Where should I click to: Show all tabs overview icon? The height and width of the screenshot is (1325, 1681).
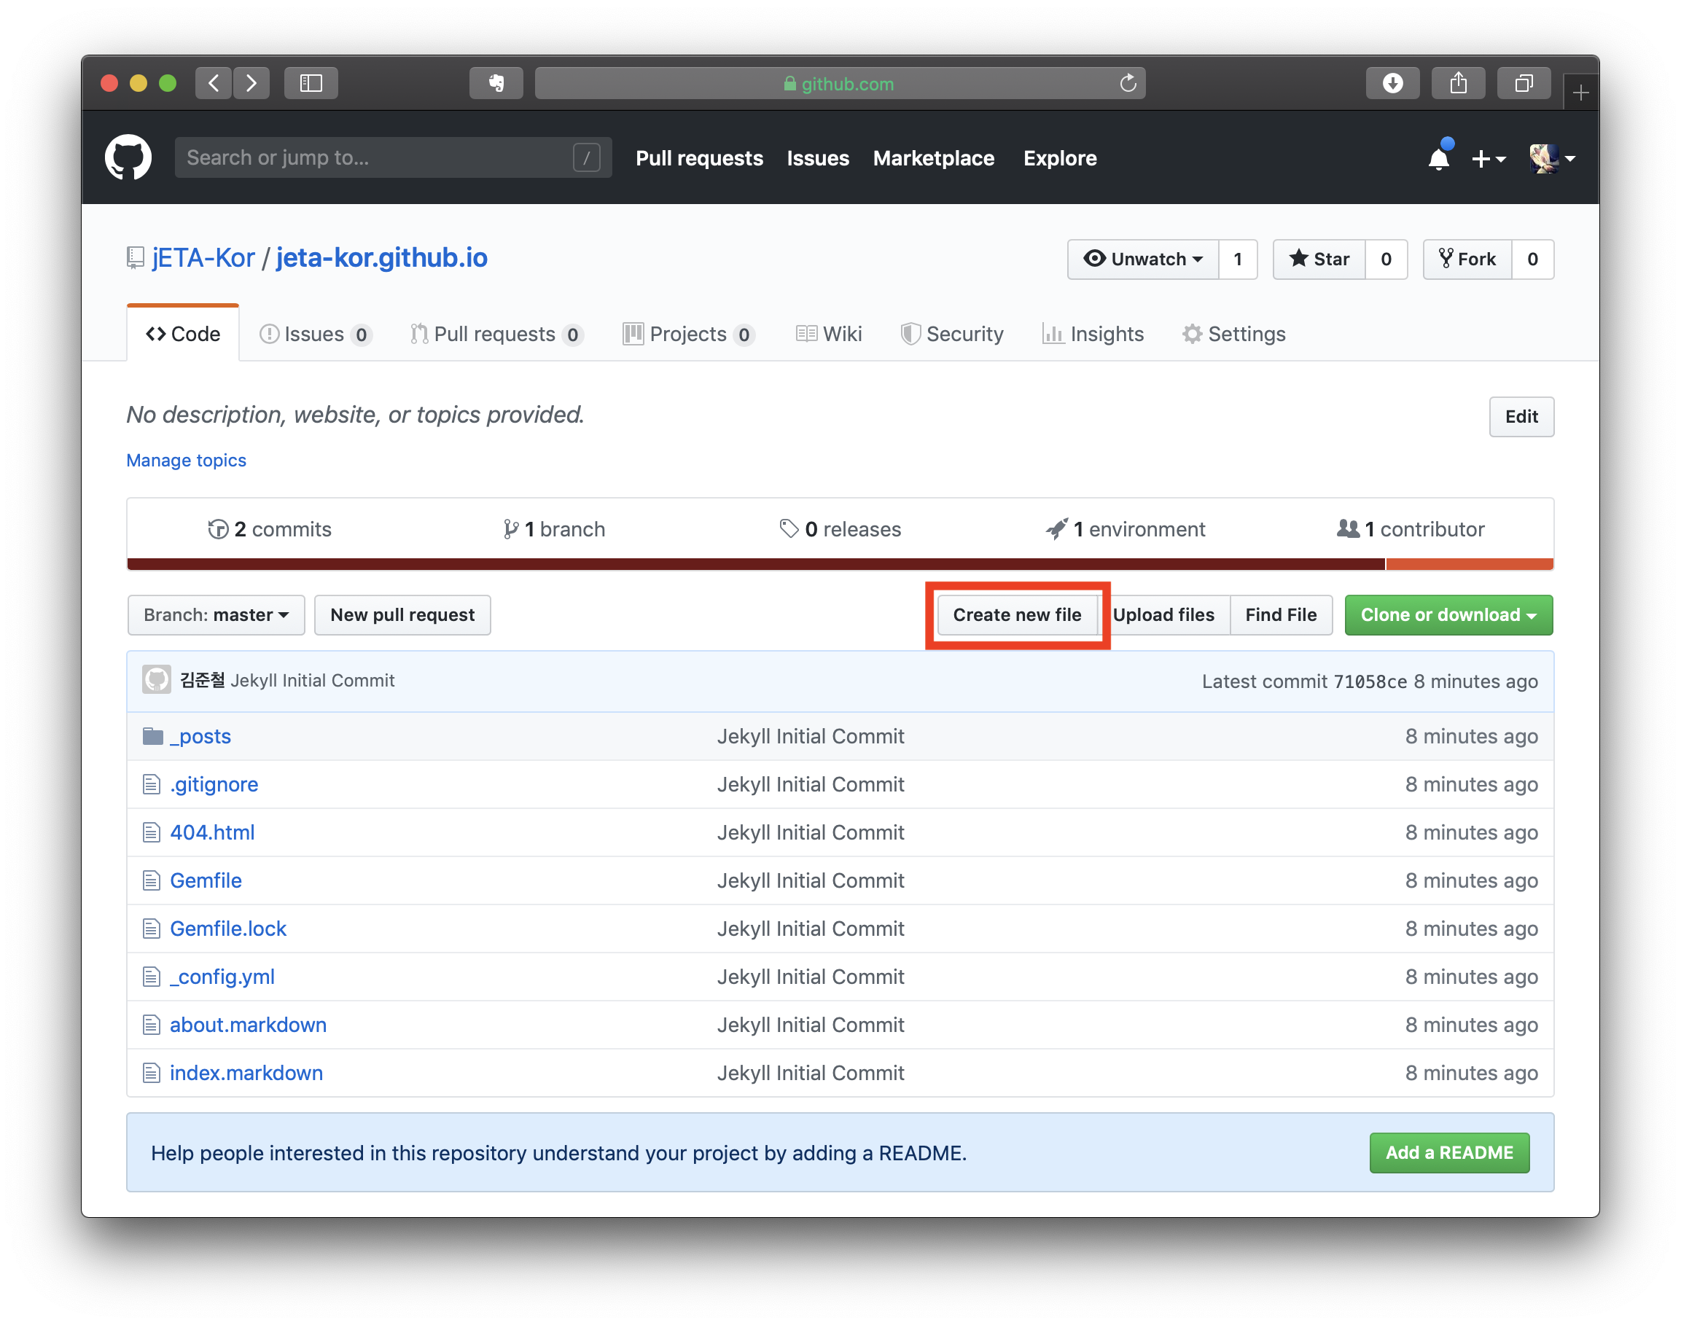pos(1524,83)
